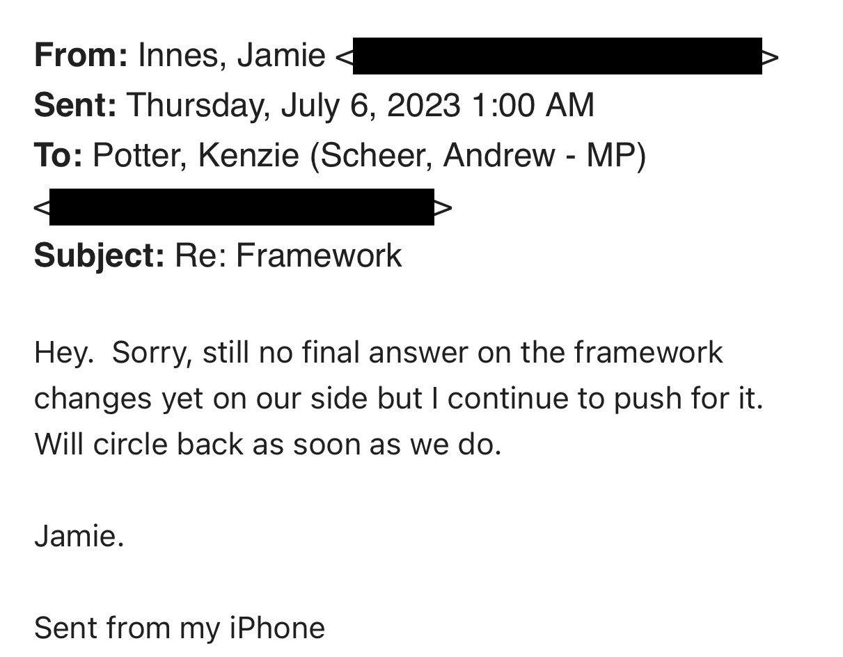Screen dimensions: 843x657
Task: Click the bold Sent: label
Action: pyautogui.click(x=75, y=105)
